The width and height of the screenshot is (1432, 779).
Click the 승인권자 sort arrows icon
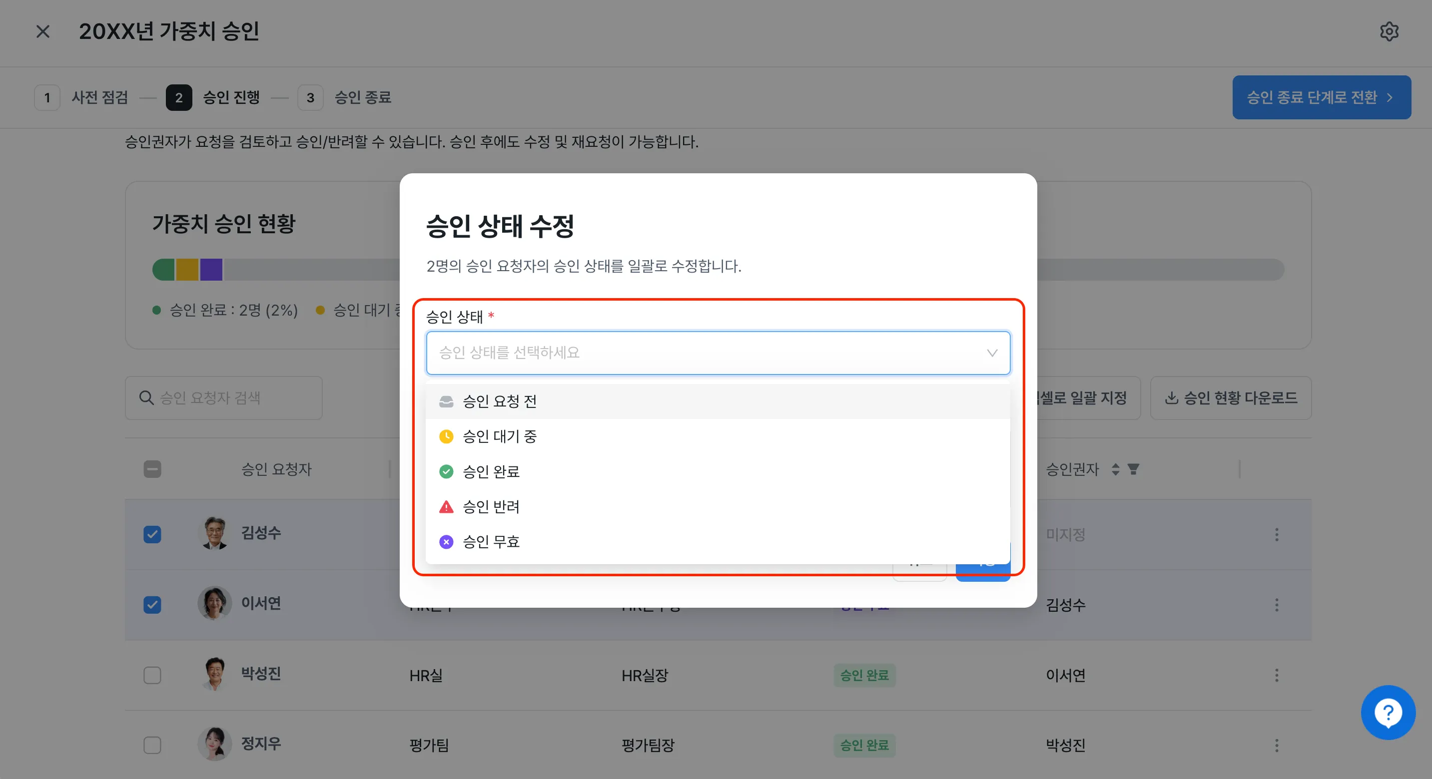coord(1115,469)
